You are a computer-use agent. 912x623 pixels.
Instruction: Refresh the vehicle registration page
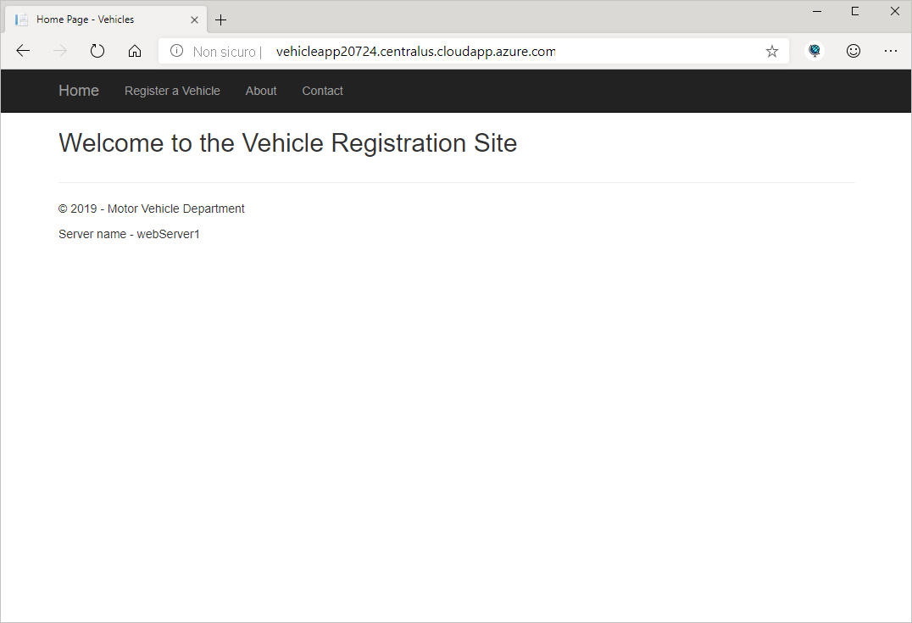[97, 51]
